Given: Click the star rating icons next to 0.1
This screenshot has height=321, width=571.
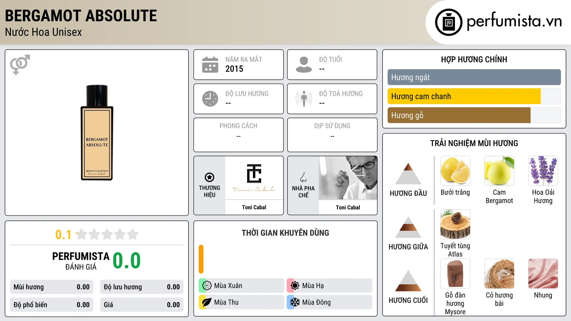Looking at the screenshot, I should 107,234.
